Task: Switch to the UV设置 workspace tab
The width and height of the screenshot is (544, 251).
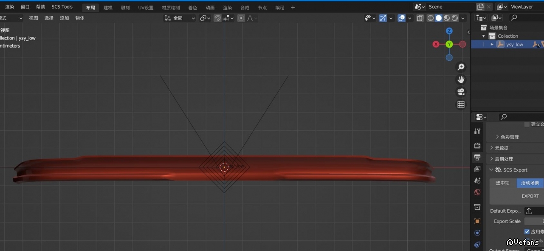Action: point(146,8)
